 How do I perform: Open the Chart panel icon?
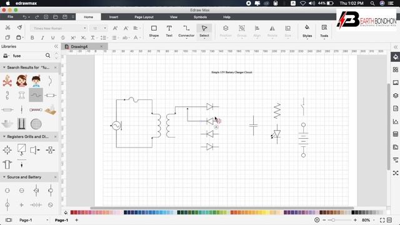pyautogui.click(x=396, y=121)
